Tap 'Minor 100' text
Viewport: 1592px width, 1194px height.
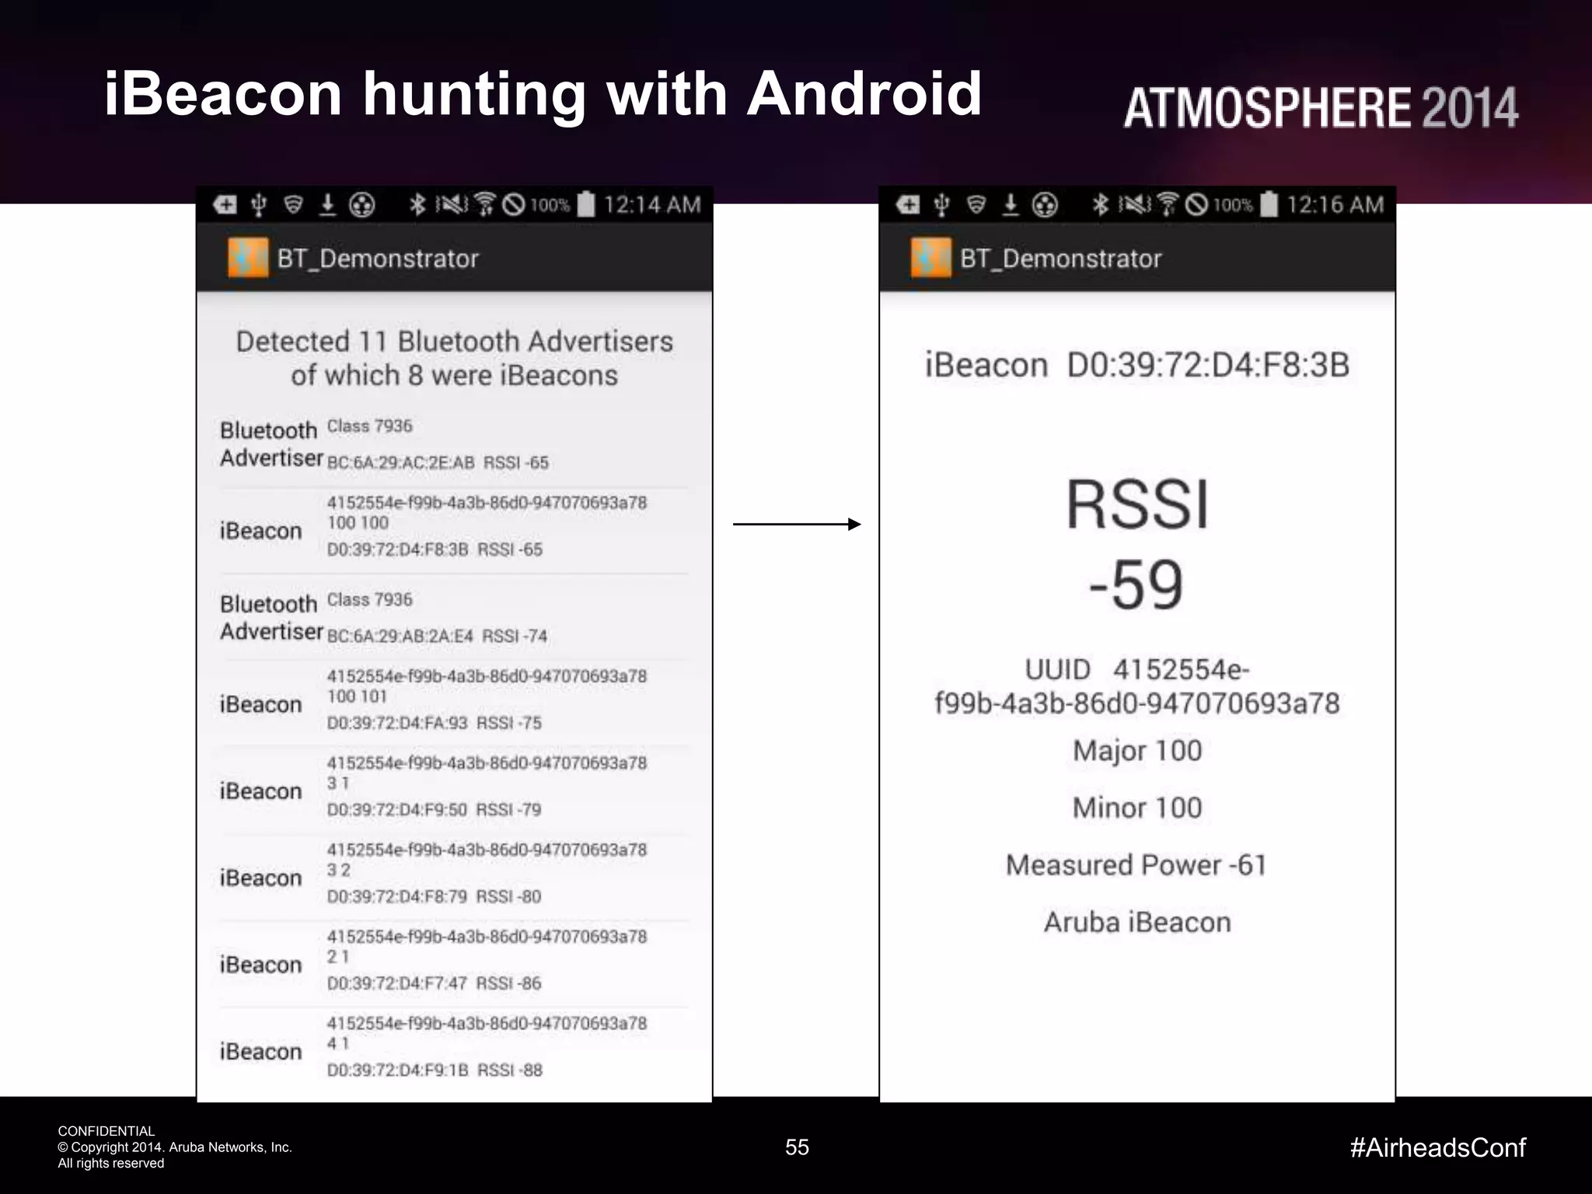1137,808
